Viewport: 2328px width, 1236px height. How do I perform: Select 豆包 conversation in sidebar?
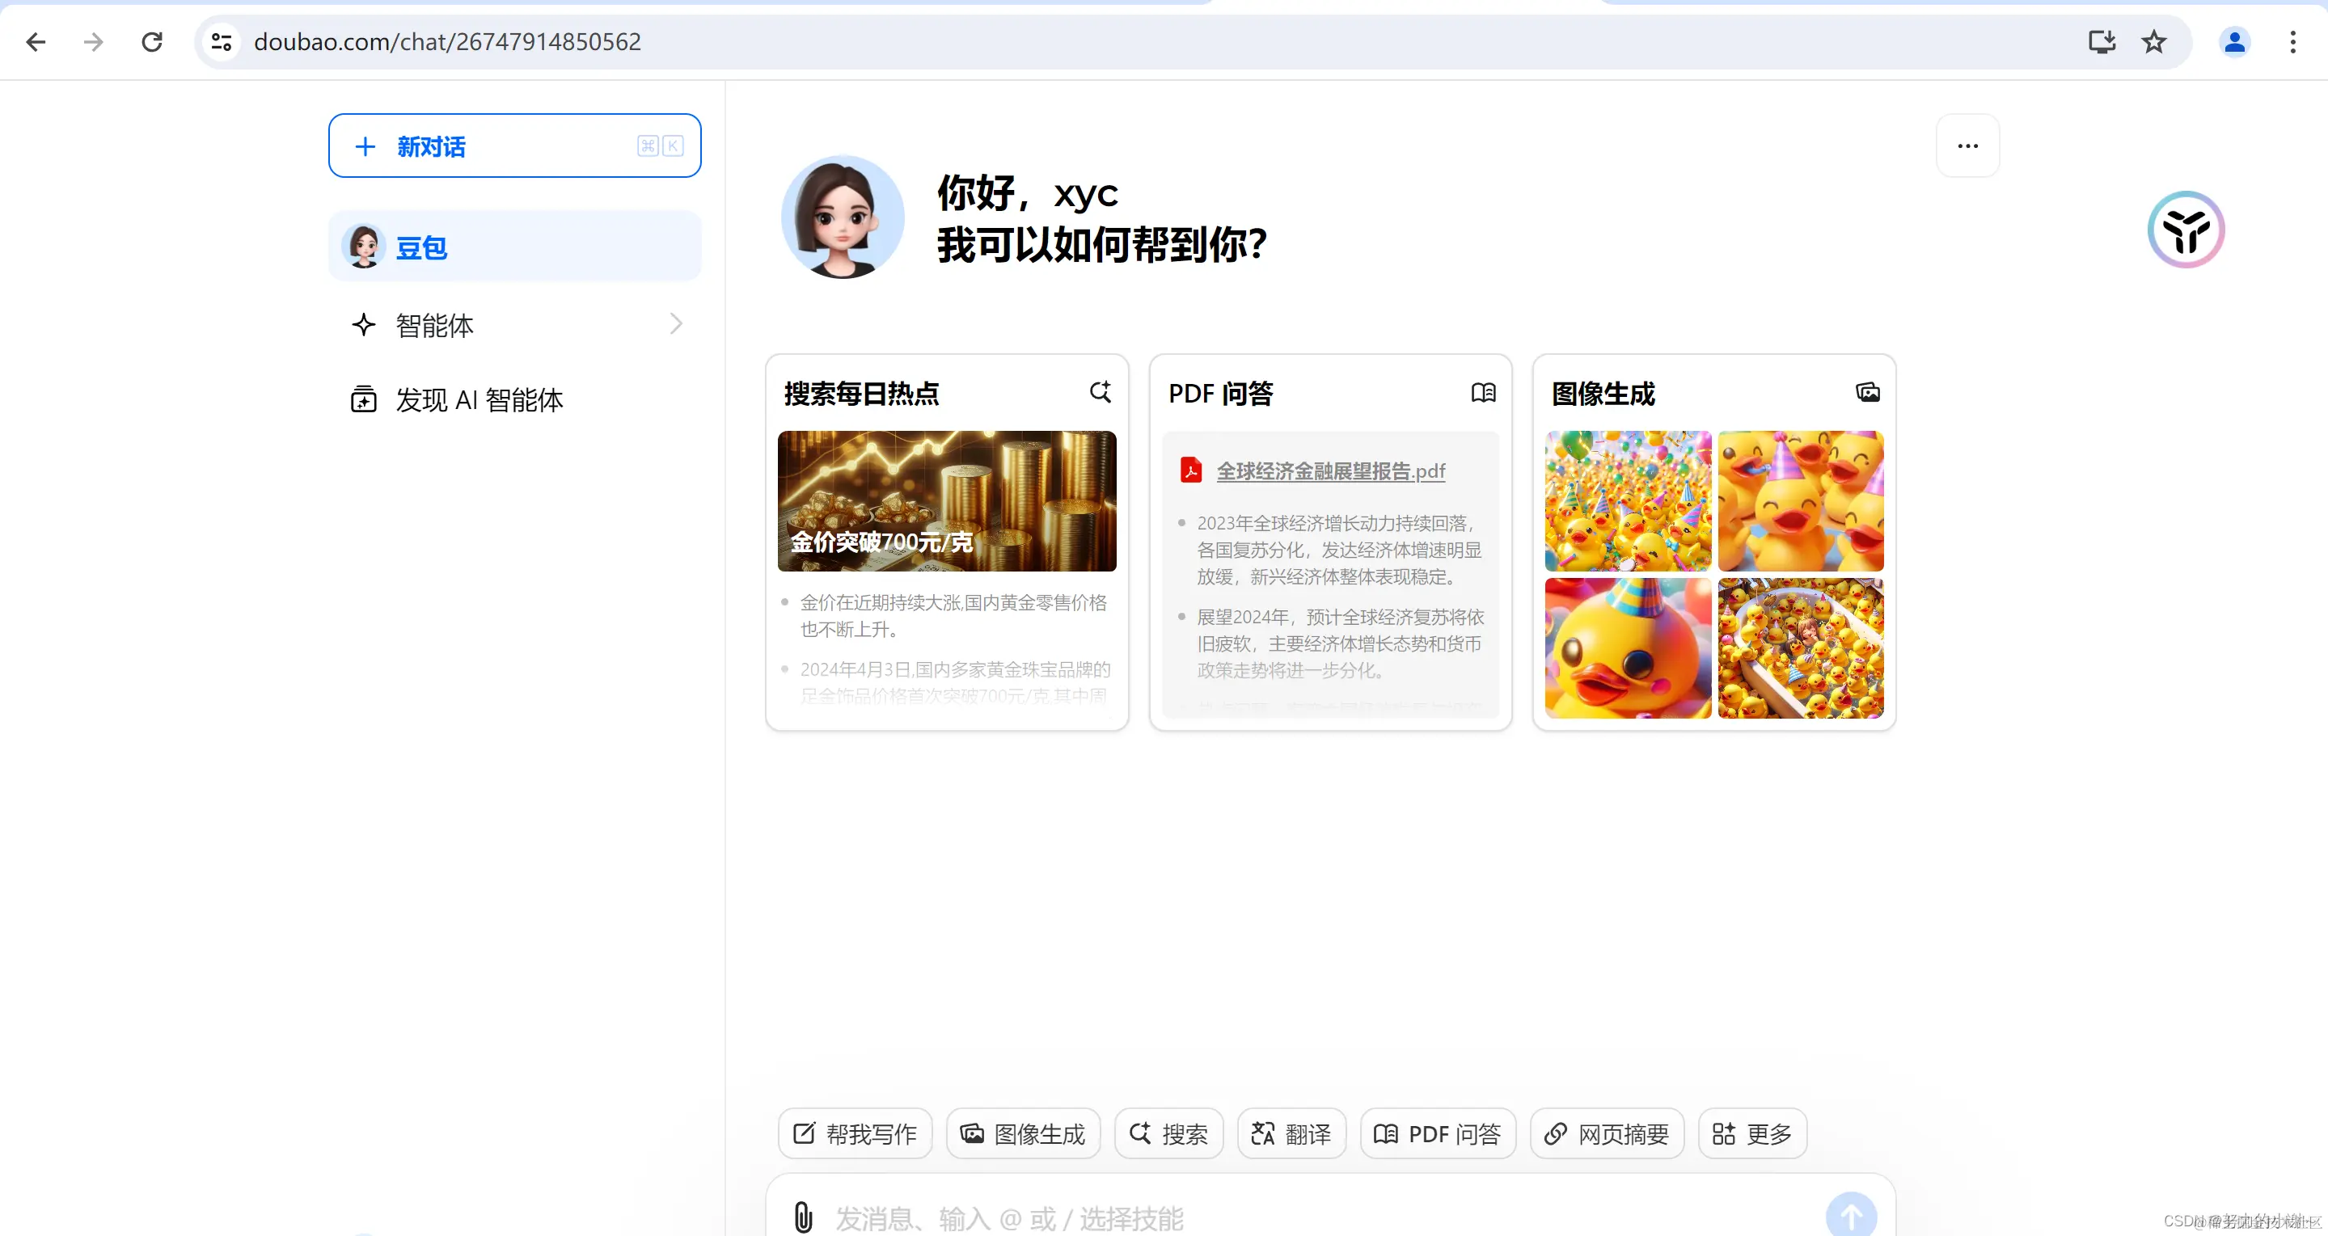[514, 247]
